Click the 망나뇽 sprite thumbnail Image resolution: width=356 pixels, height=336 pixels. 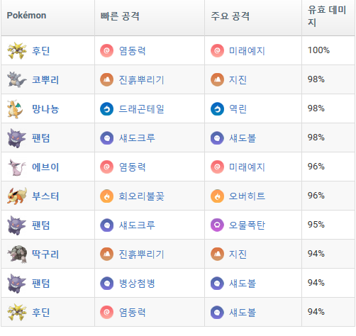coord(16,108)
